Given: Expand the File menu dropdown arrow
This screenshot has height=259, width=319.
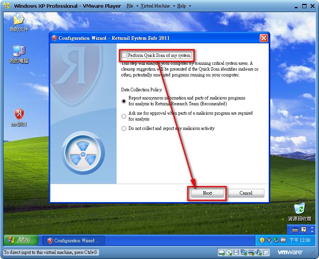Looking at the screenshot, I should pyautogui.click(x=137, y=6).
